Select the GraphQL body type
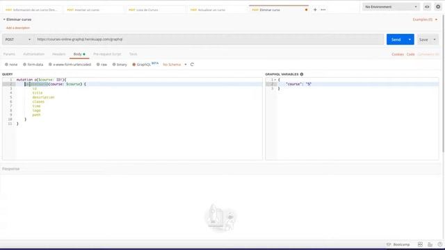This screenshot has width=445, height=250. click(141, 65)
